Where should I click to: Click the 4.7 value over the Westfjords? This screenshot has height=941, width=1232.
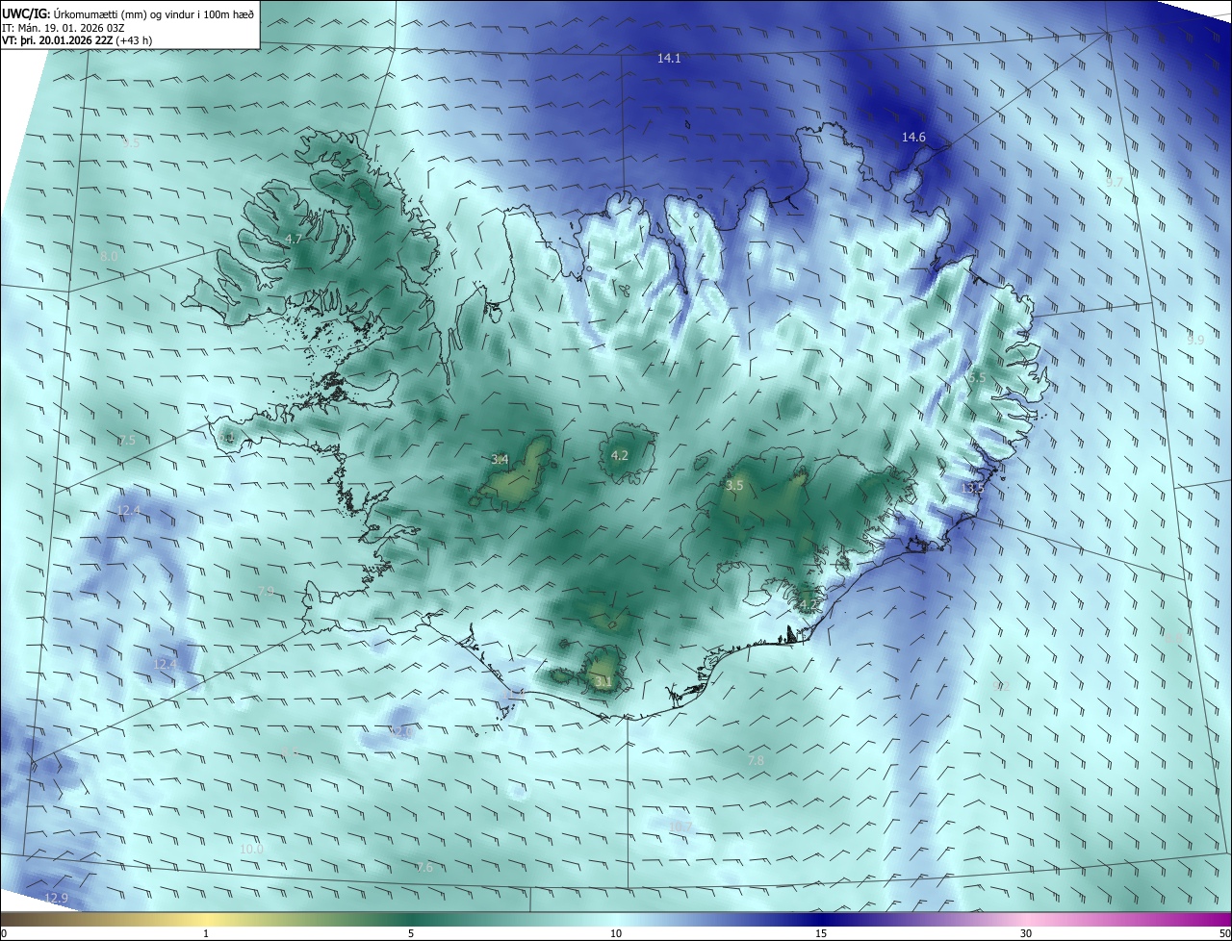click(x=294, y=239)
